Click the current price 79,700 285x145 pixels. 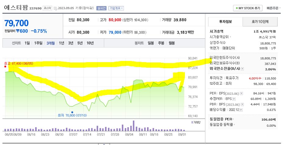coord(16,23)
